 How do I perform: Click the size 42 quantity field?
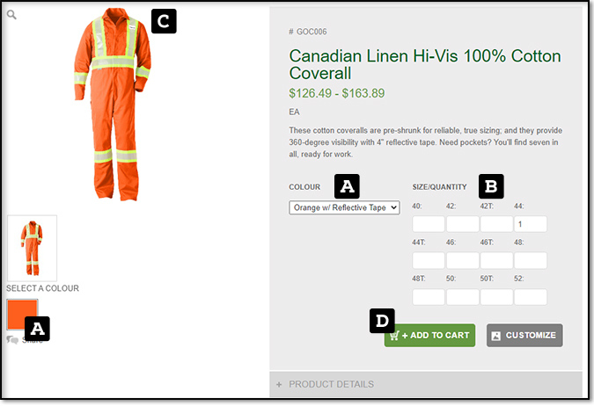462,224
